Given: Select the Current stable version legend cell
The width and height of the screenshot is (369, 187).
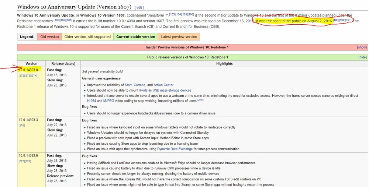Looking at the screenshot, I should click(x=135, y=37).
